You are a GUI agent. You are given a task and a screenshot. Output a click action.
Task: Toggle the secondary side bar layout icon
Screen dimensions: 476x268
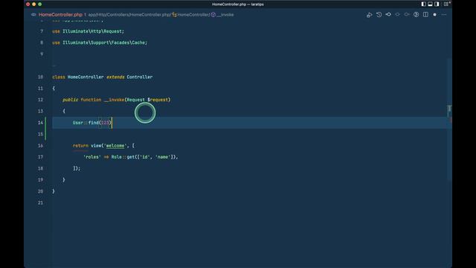(x=437, y=4)
